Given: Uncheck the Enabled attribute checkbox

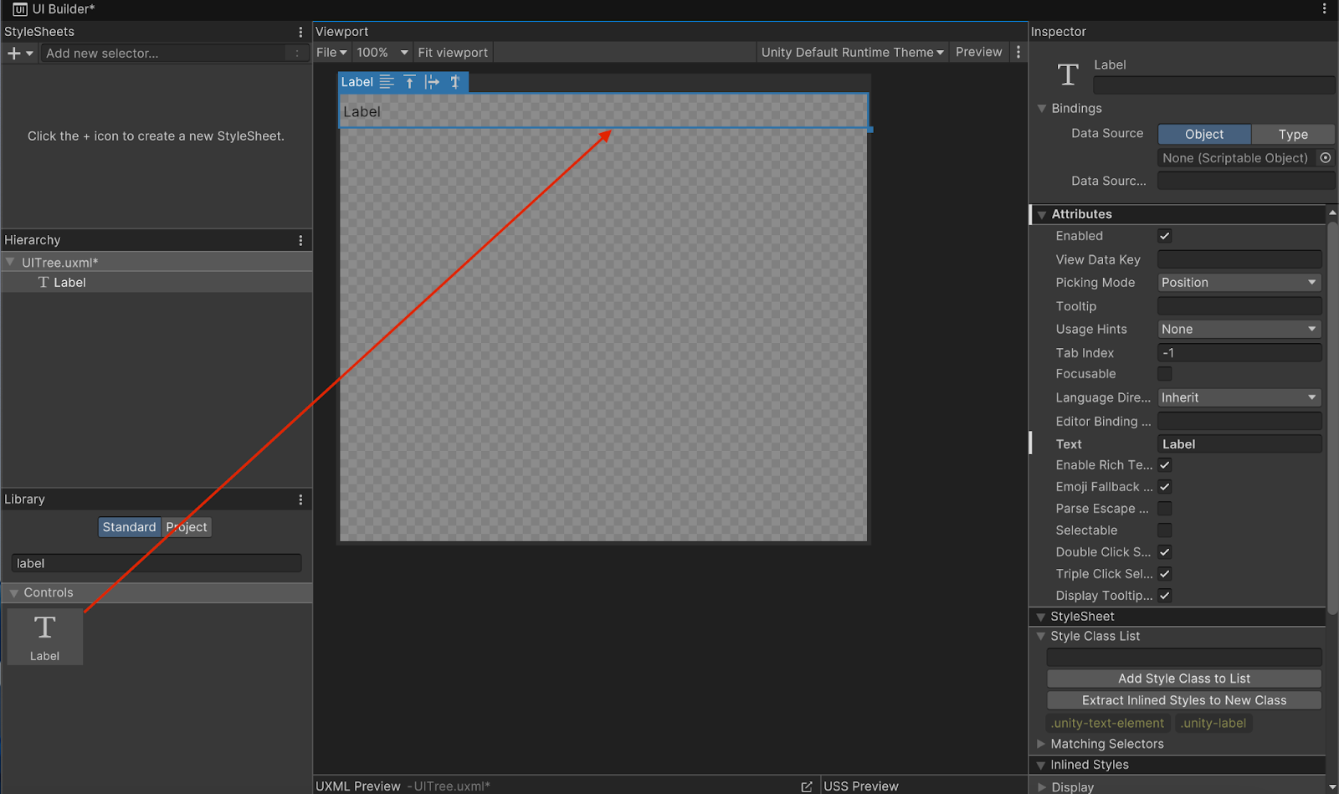Looking at the screenshot, I should coord(1164,236).
